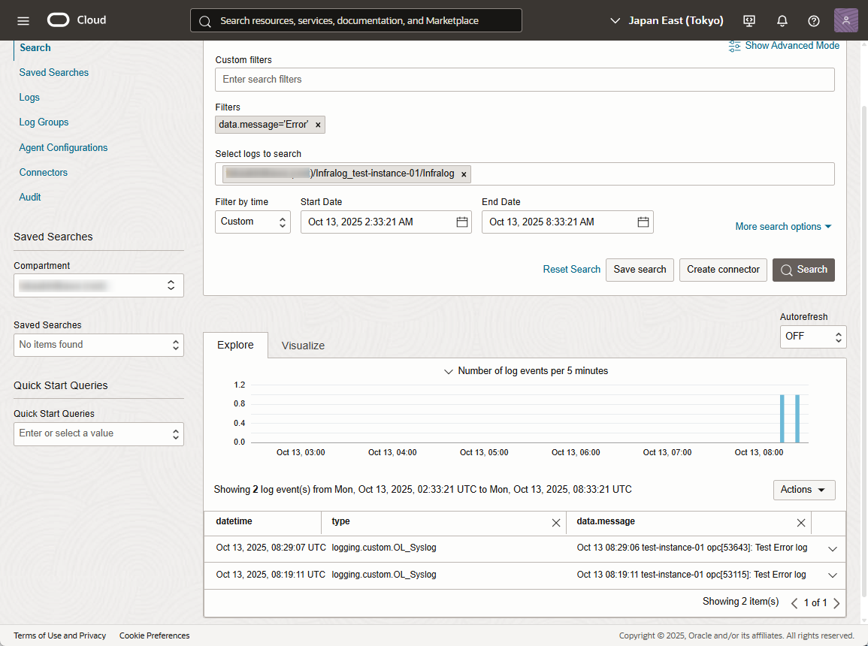Open the End Date calendar picker
868x646 pixels.
643,222
